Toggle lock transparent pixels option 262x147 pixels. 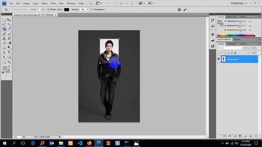225,53
